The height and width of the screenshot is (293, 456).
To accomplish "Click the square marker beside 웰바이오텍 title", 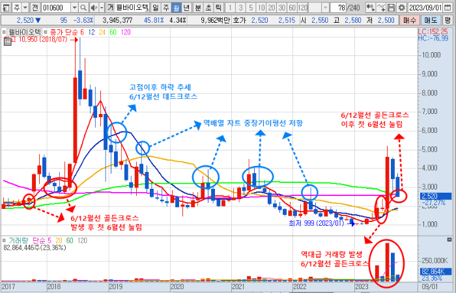I will point(4,32).
